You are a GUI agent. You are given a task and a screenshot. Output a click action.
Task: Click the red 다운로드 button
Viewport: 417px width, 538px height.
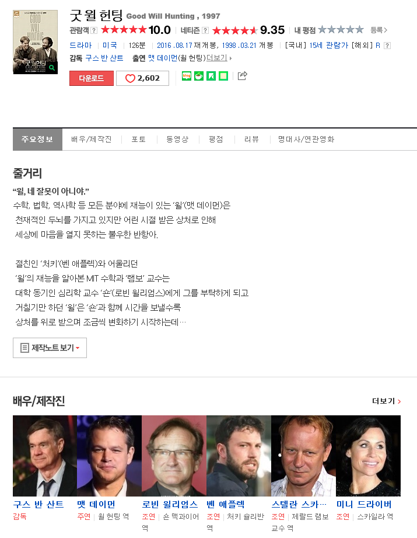[92, 78]
